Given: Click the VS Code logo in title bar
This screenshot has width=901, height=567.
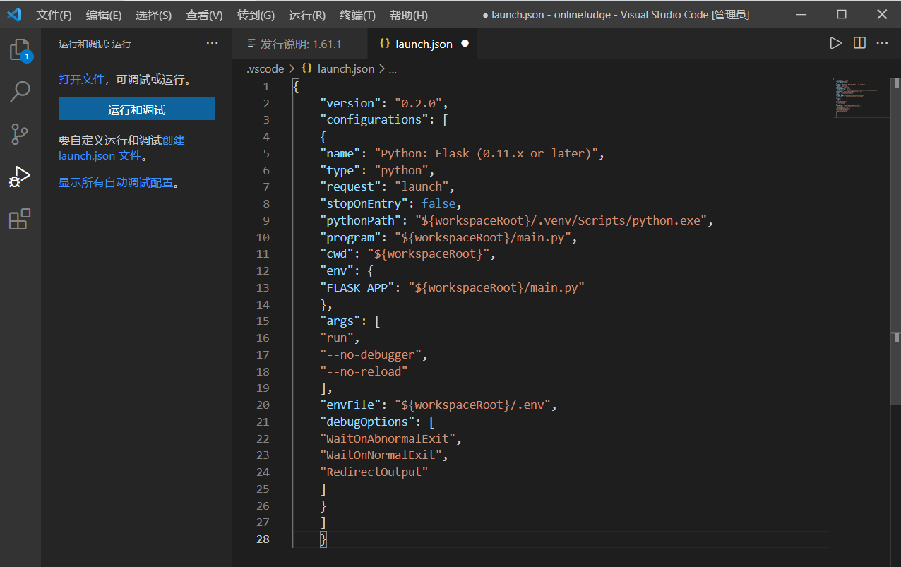Looking at the screenshot, I should [14, 14].
